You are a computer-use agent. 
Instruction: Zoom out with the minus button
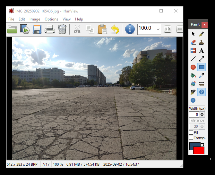pyautogui.click(x=180, y=29)
